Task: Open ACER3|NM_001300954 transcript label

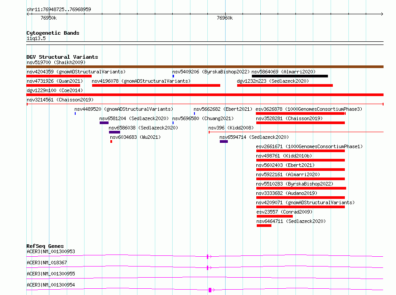Action: (x=51, y=285)
